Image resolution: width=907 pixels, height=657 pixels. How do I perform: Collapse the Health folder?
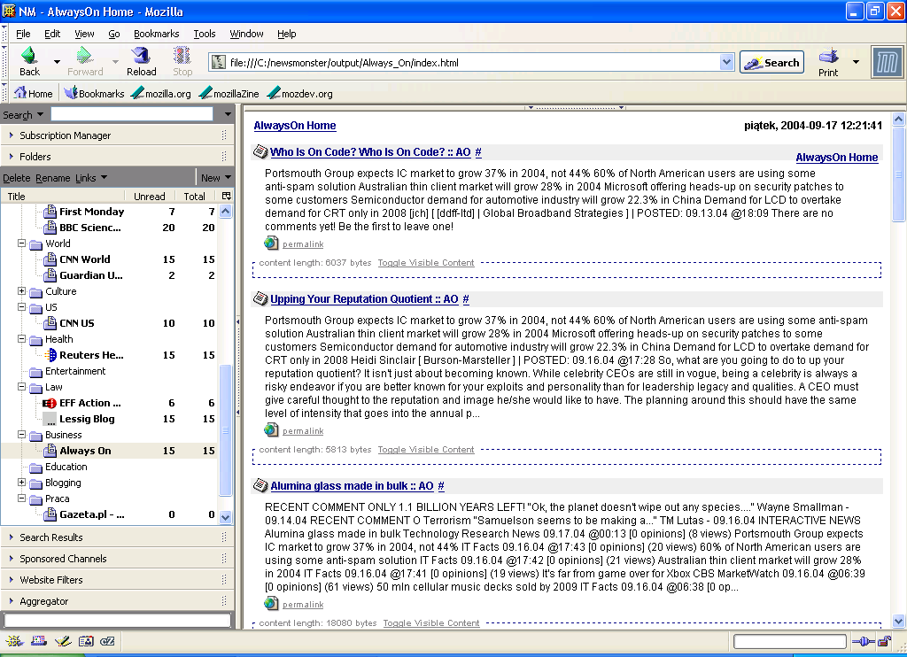pyautogui.click(x=21, y=339)
